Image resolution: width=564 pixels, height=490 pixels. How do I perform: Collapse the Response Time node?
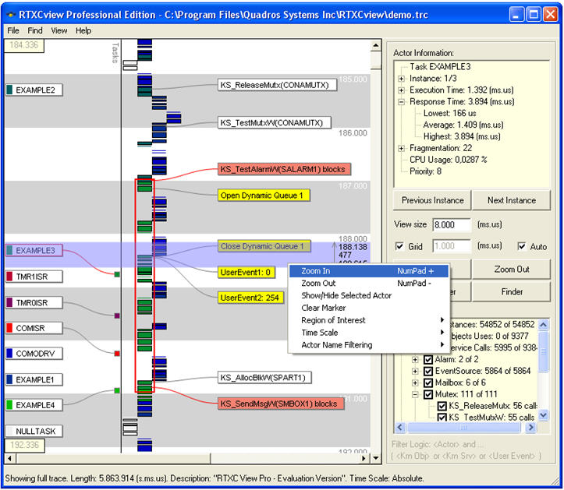pyautogui.click(x=402, y=102)
